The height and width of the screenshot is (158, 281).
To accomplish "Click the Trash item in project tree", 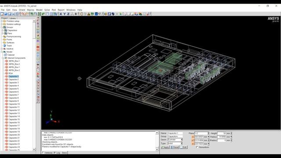I will 9,46.
